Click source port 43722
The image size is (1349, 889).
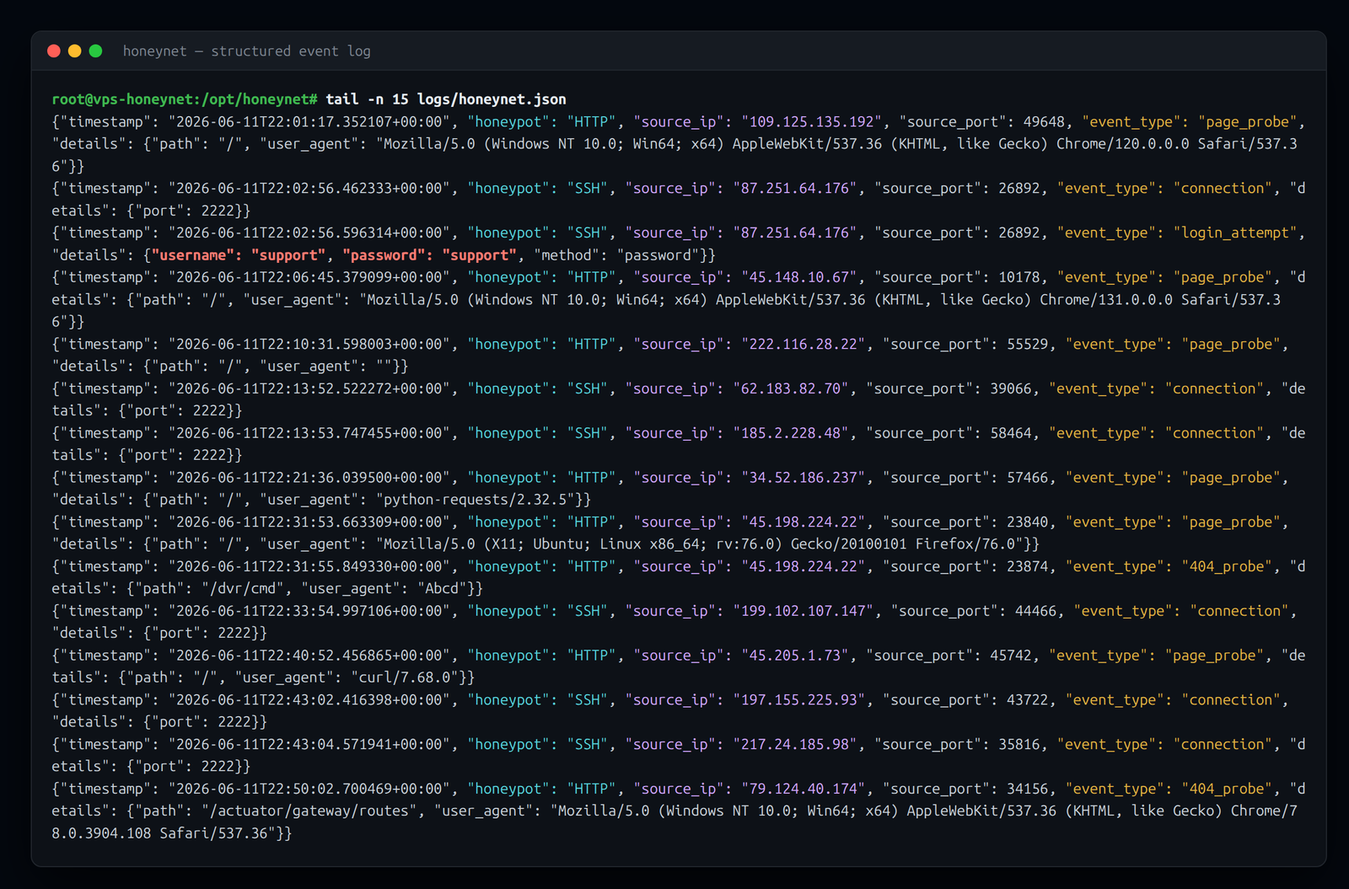pyautogui.click(x=1027, y=701)
